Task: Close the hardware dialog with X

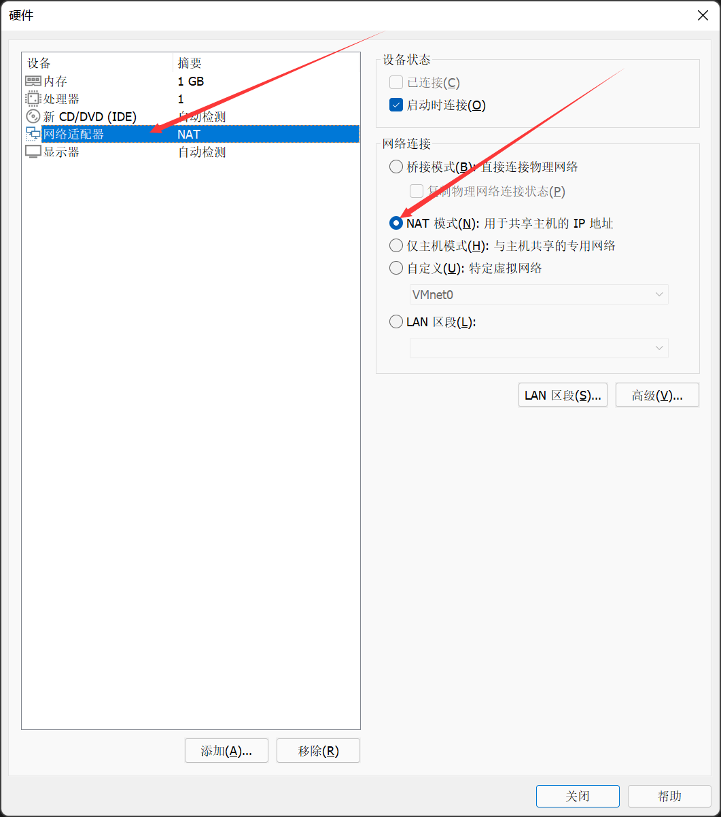Action: click(703, 16)
